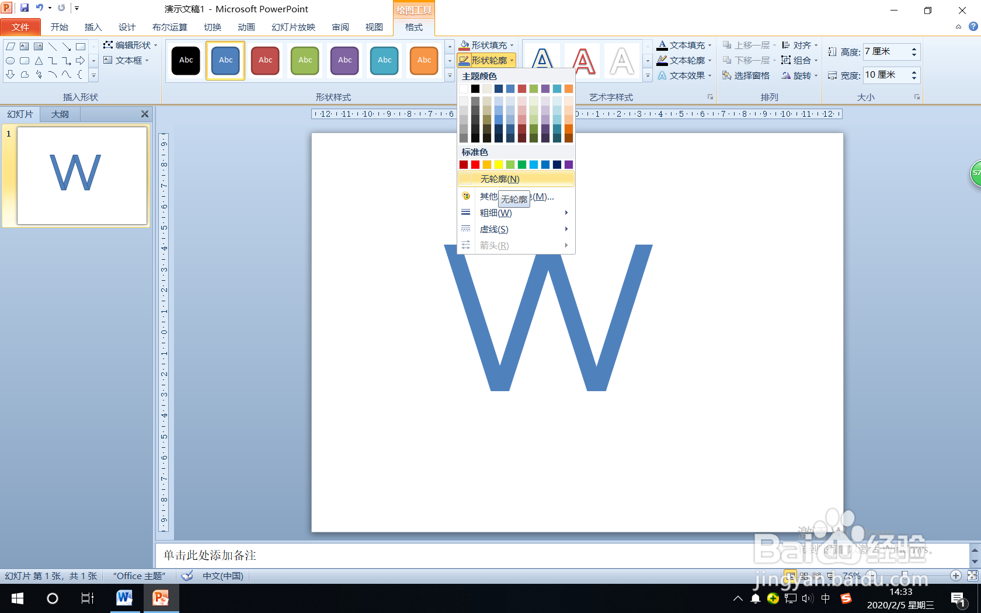Apply the orange Abc shape style
The height and width of the screenshot is (613, 981).
[424, 60]
